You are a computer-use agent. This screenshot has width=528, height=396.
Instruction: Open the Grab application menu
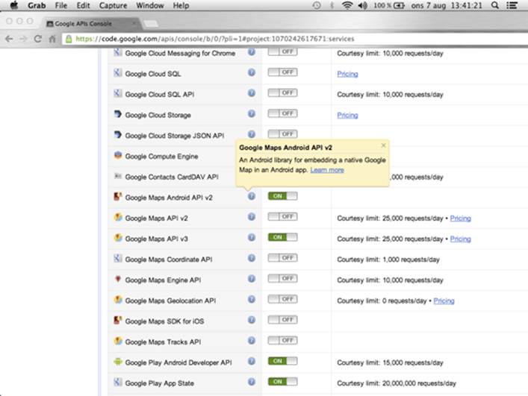[x=37, y=5]
